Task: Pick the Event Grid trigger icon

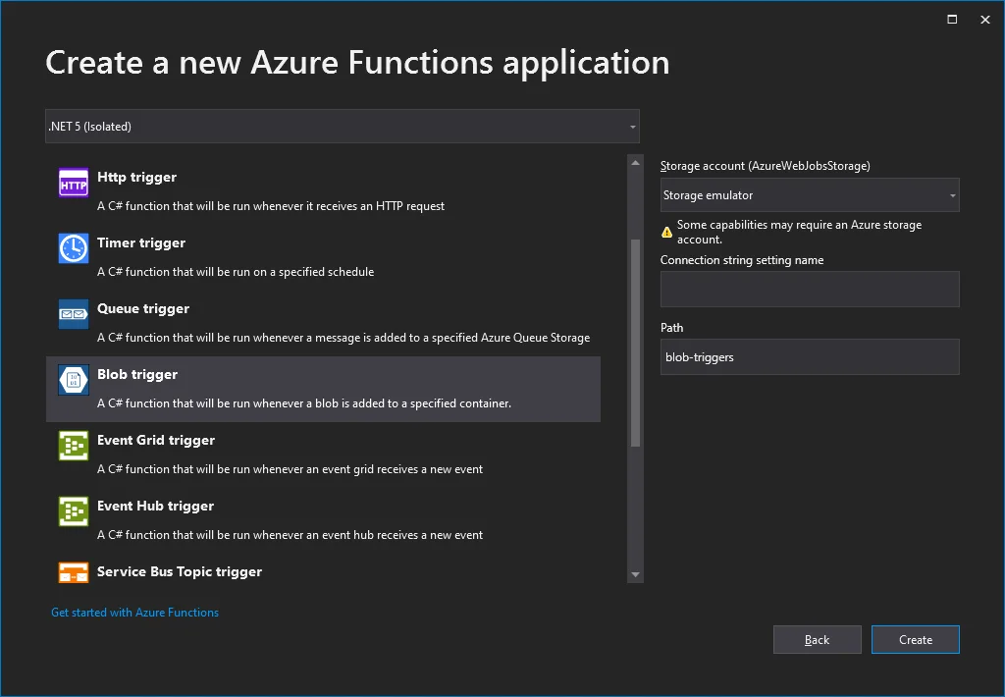Action: [74, 446]
